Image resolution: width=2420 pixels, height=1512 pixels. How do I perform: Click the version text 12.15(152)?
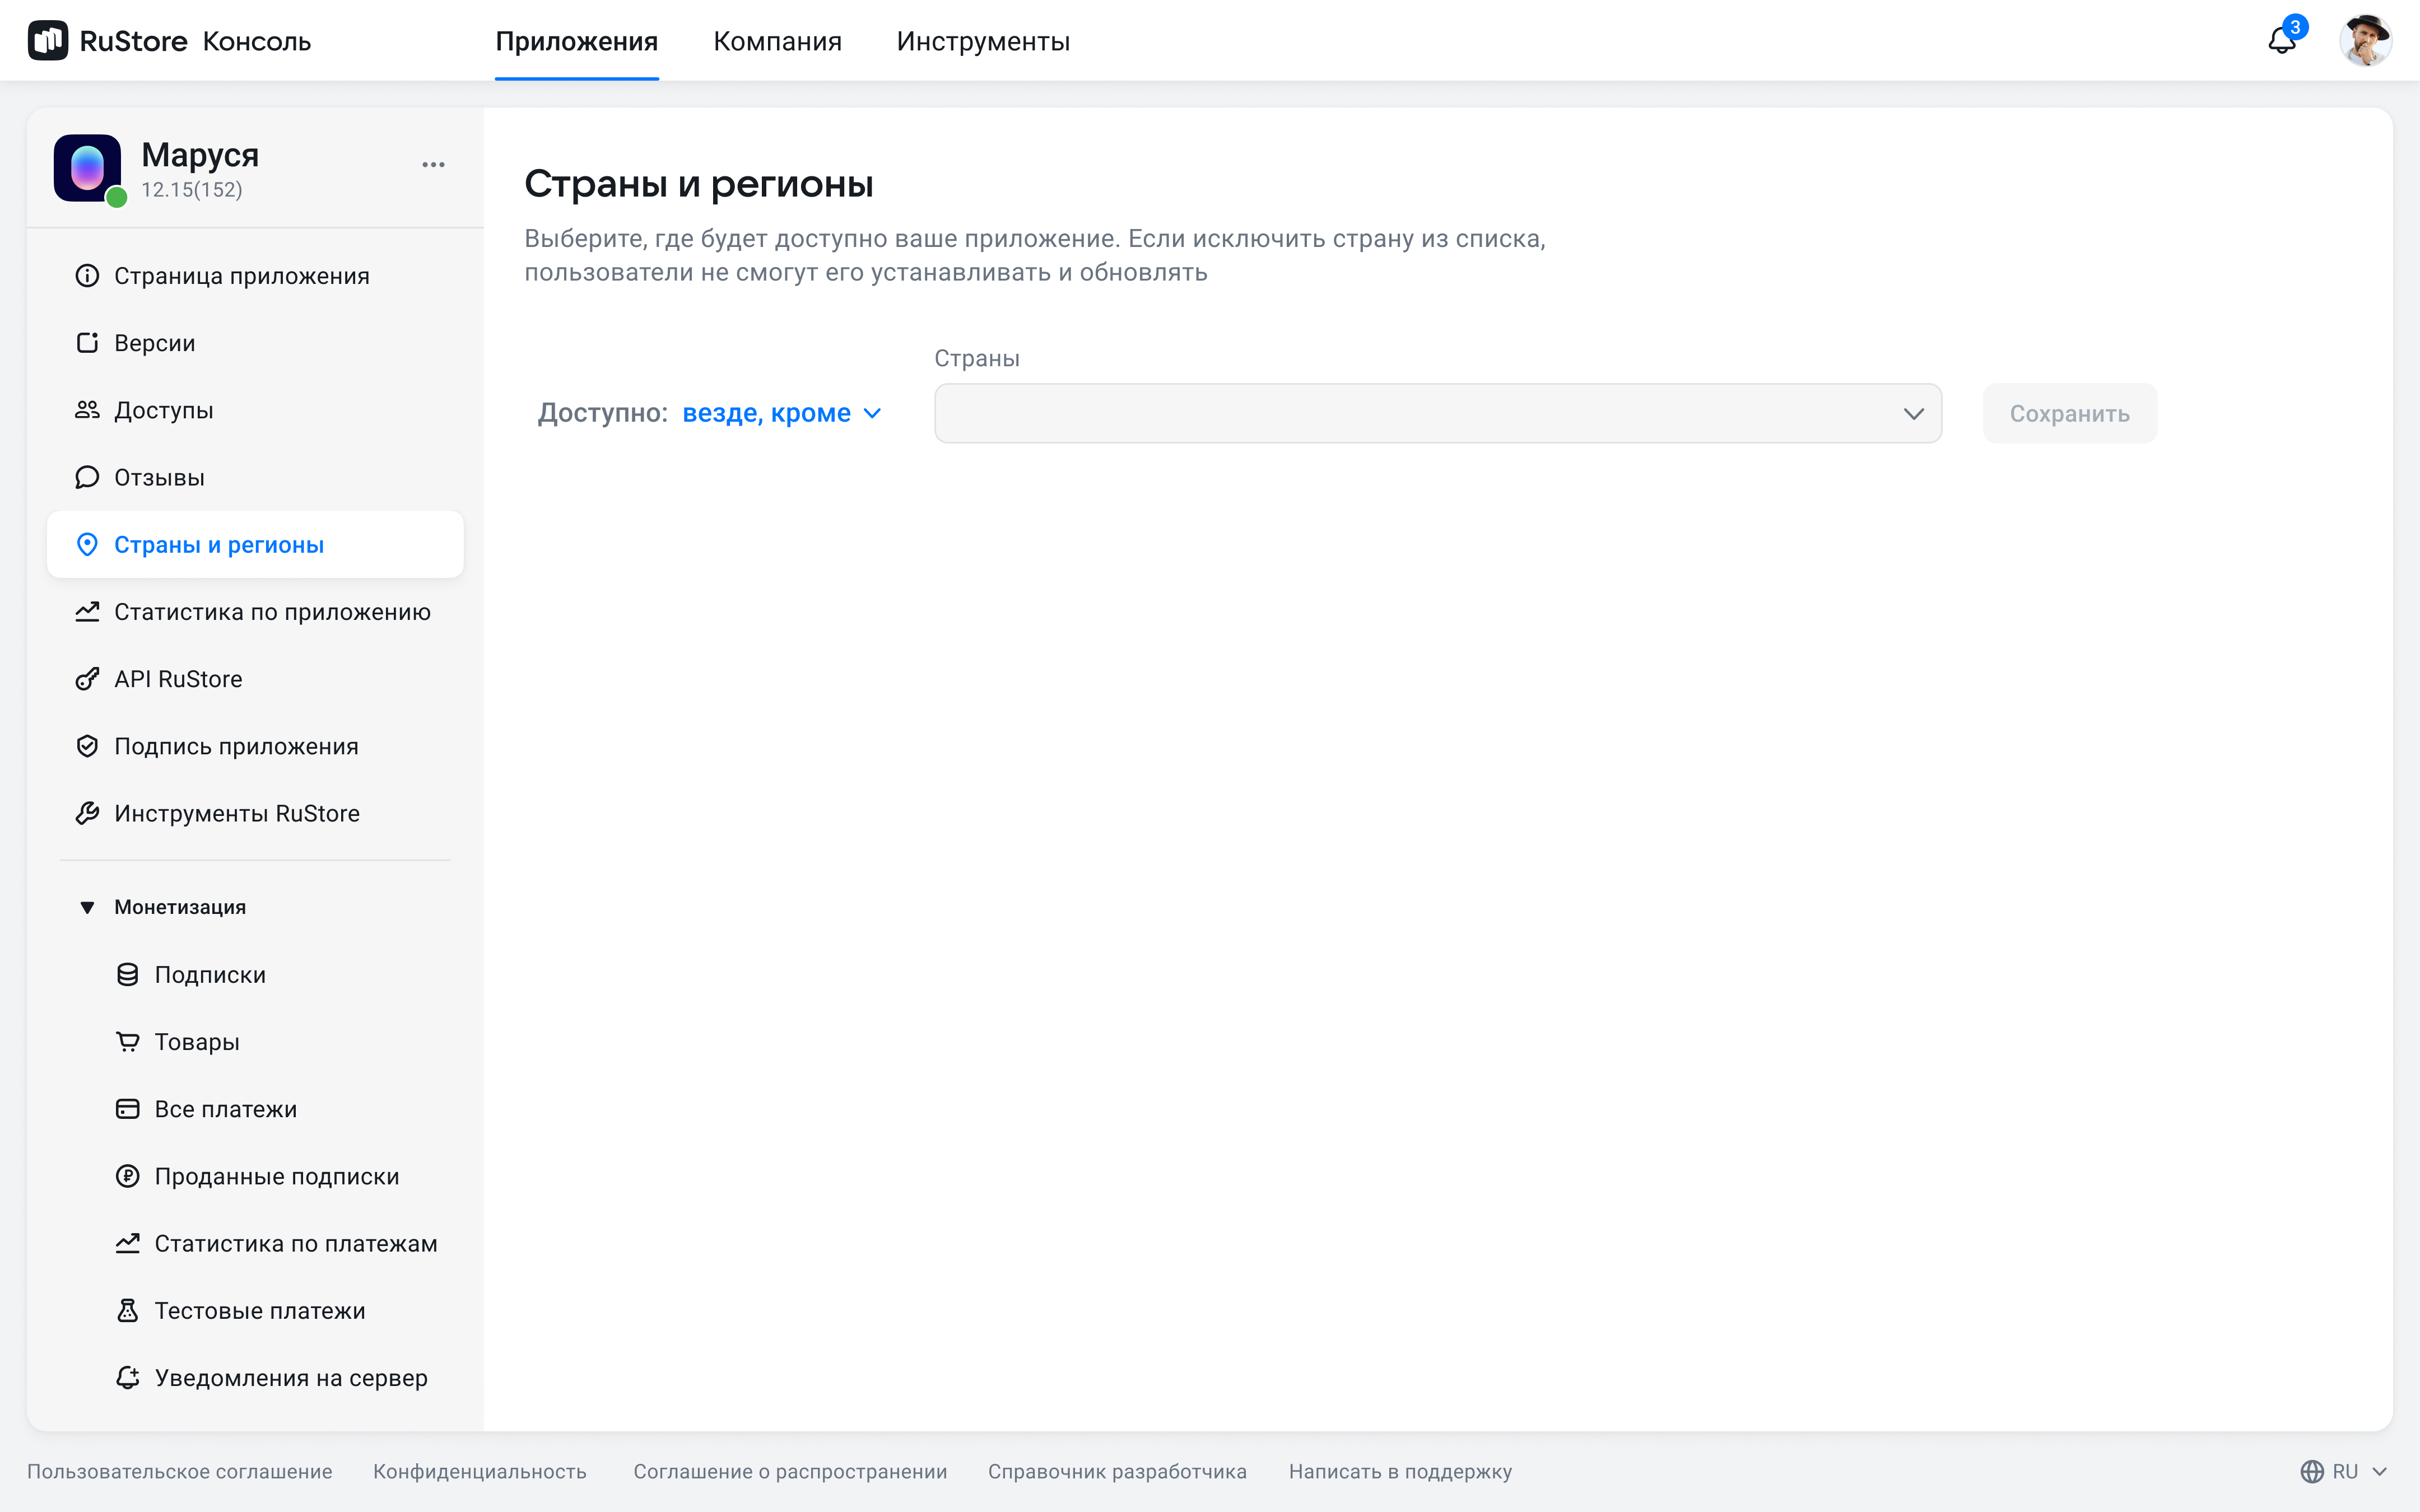coord(192,190)
